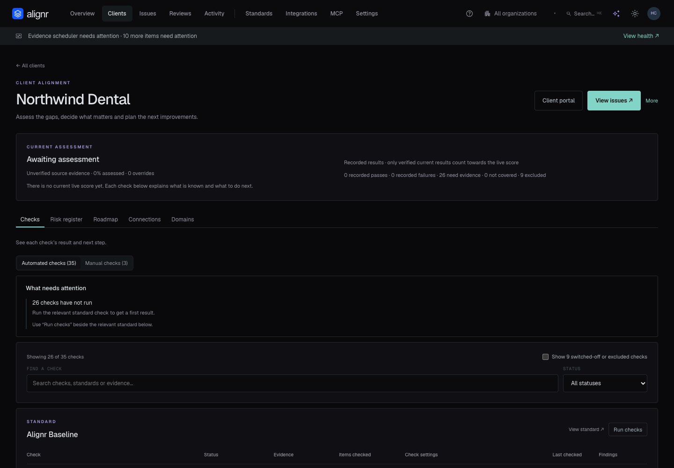
Task: Open Settings in the top navigation
Action: [x=367, y=14]
